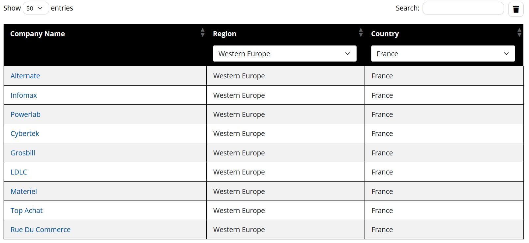Expand the Western Europe region filter
This screenshot has height=243, width=529.
284,54
